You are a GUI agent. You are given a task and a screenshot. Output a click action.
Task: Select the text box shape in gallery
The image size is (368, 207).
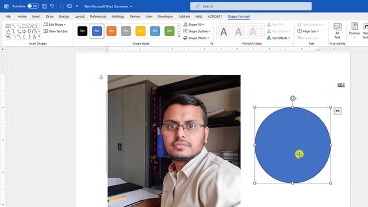(9, 26)
